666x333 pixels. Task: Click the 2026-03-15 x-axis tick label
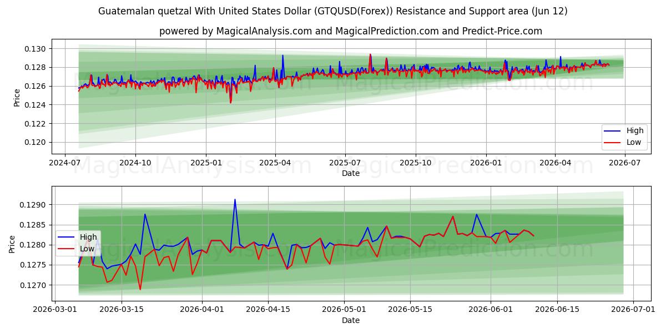121,310
